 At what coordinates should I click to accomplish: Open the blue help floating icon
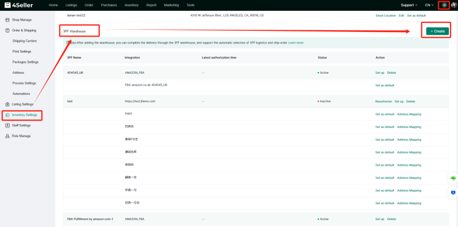click(x=453, y=193)
